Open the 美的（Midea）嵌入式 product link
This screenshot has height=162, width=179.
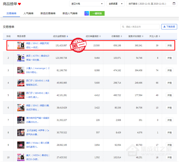point(38,145)
